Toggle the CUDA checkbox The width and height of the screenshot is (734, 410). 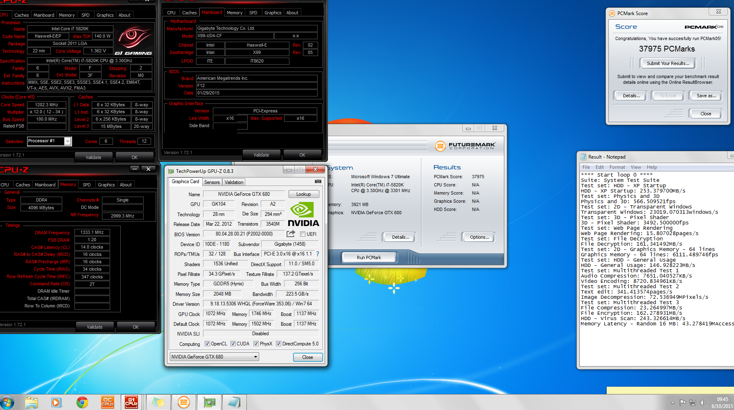(x=233, y=344)
